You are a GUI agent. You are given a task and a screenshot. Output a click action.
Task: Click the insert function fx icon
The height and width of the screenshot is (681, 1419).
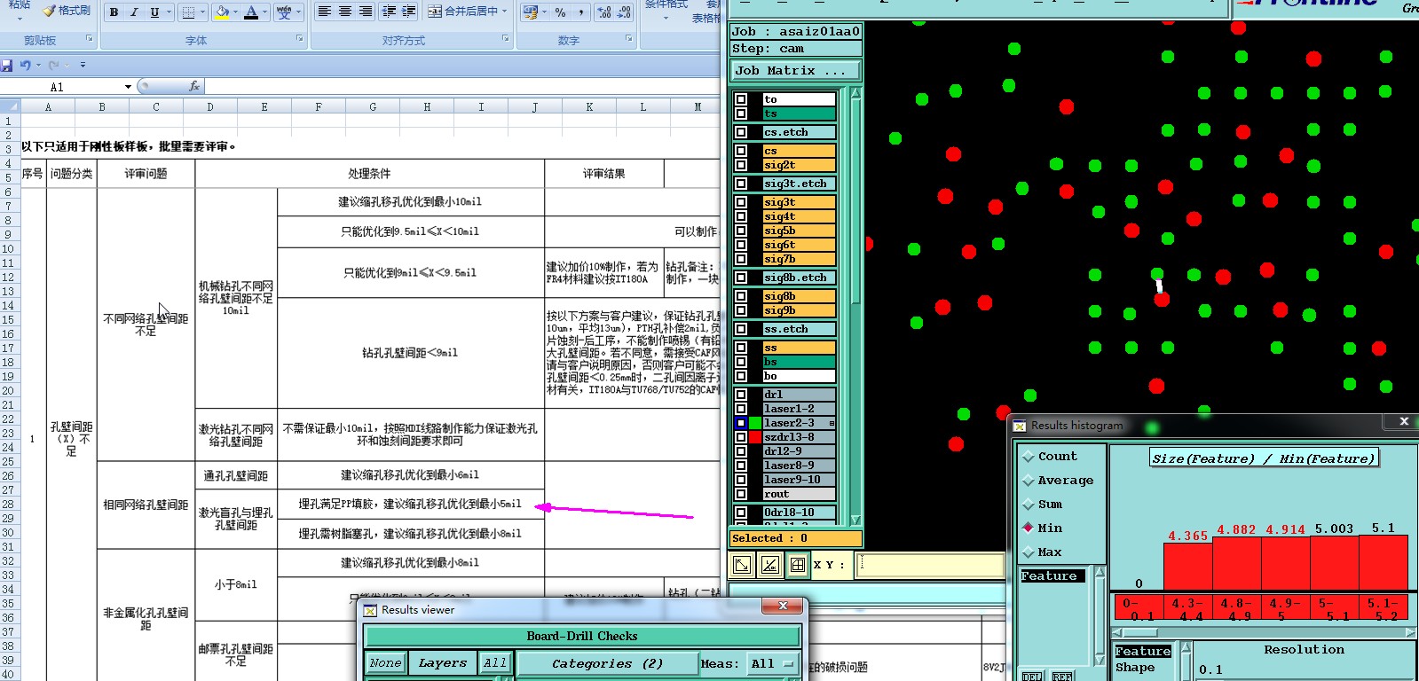click(194, 86)
